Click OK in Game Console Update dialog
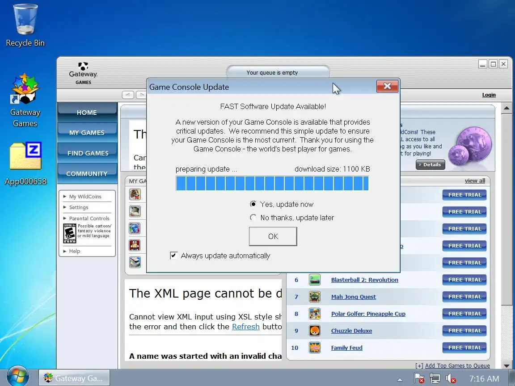 pos(273,236)
